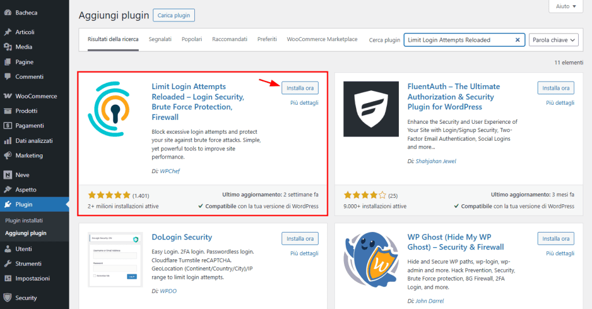Open the Shahjahan Jewel author link

[x=436, y=161]
